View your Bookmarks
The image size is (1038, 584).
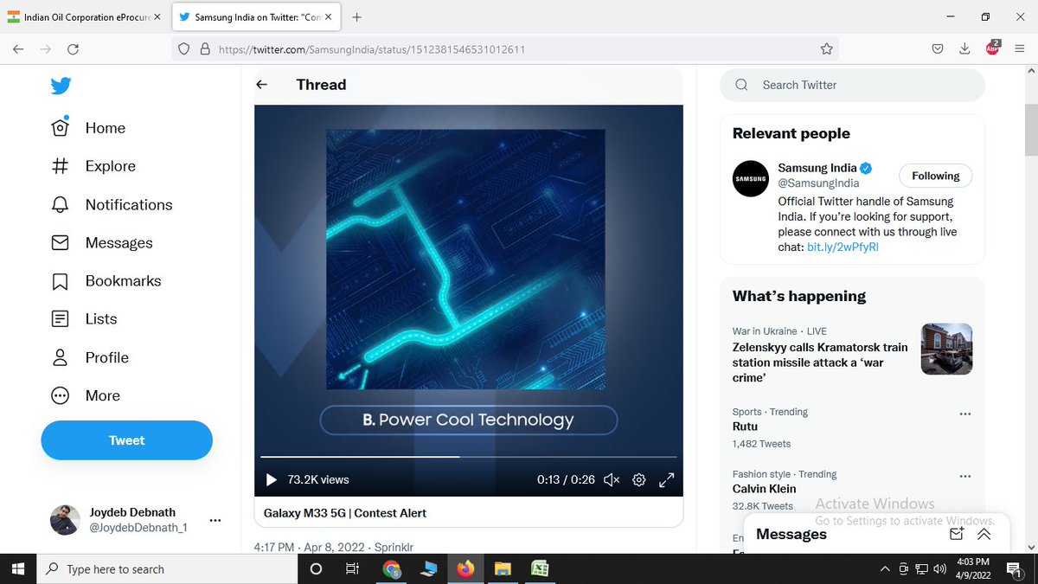click(60, 280)
